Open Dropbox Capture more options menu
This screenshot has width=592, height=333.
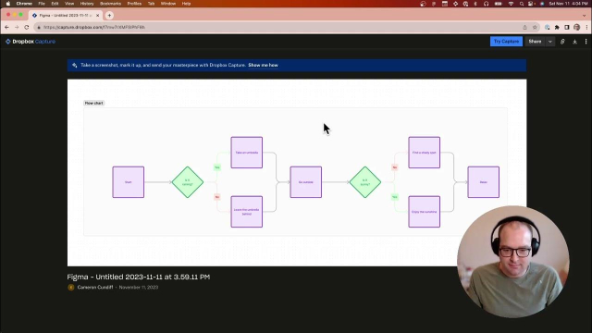586,42
